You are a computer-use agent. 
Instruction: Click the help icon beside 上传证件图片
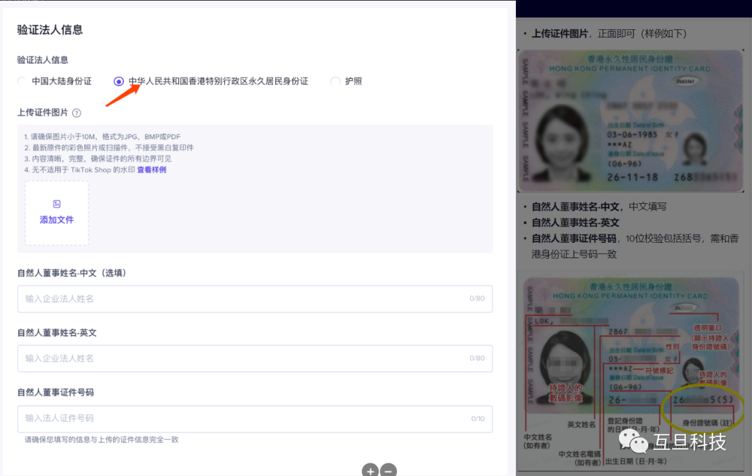(x=77, y=113)
